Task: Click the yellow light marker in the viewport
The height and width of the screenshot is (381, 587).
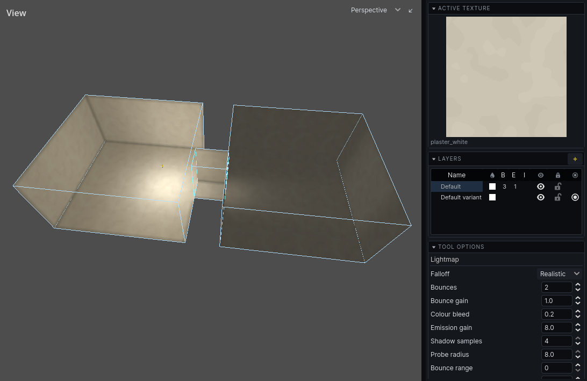Action: 162,166
